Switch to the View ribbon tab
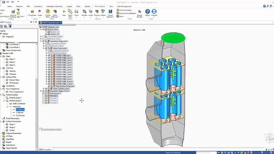The height and width of the screenshot is (154, 274). coord(111,6)
